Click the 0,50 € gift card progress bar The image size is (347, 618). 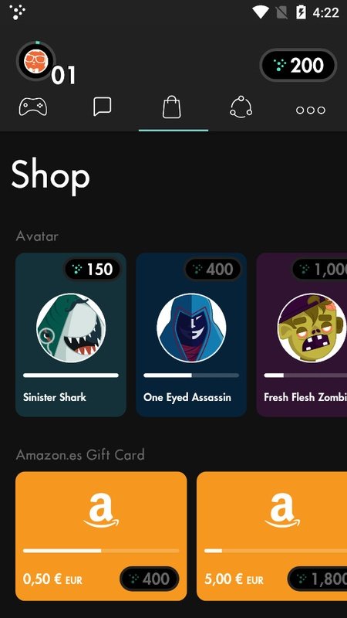[101, 551]
